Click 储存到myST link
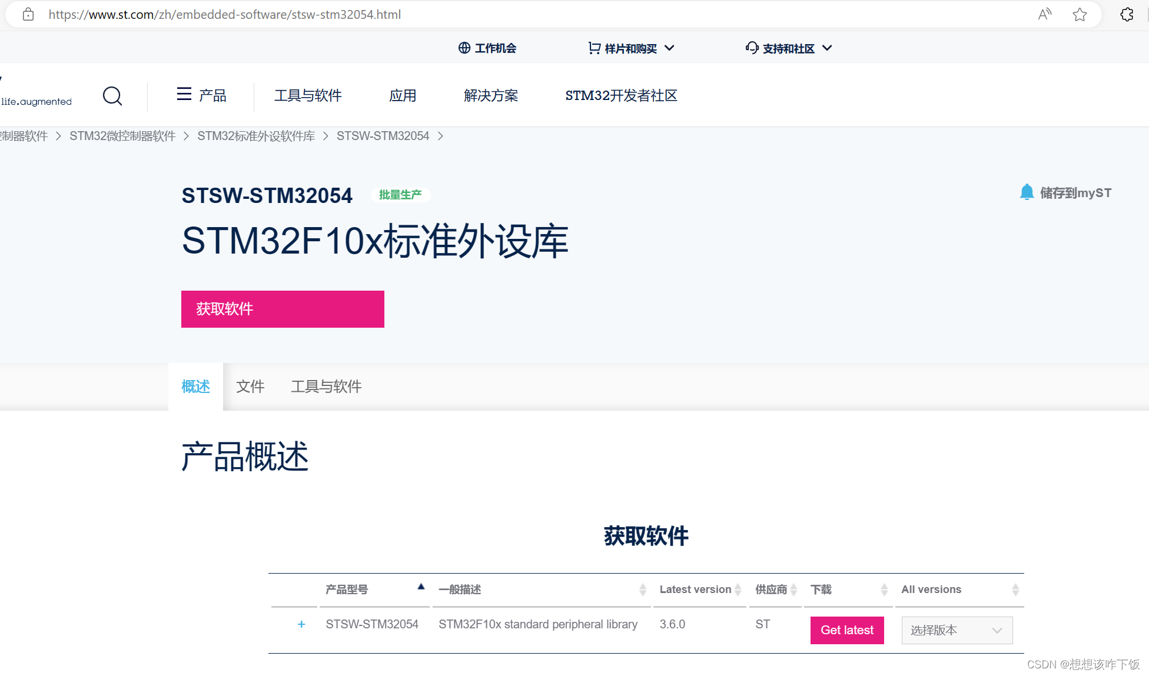Image resolution: width=1149 pixels, height=676 pixels. coord(1075,193)
